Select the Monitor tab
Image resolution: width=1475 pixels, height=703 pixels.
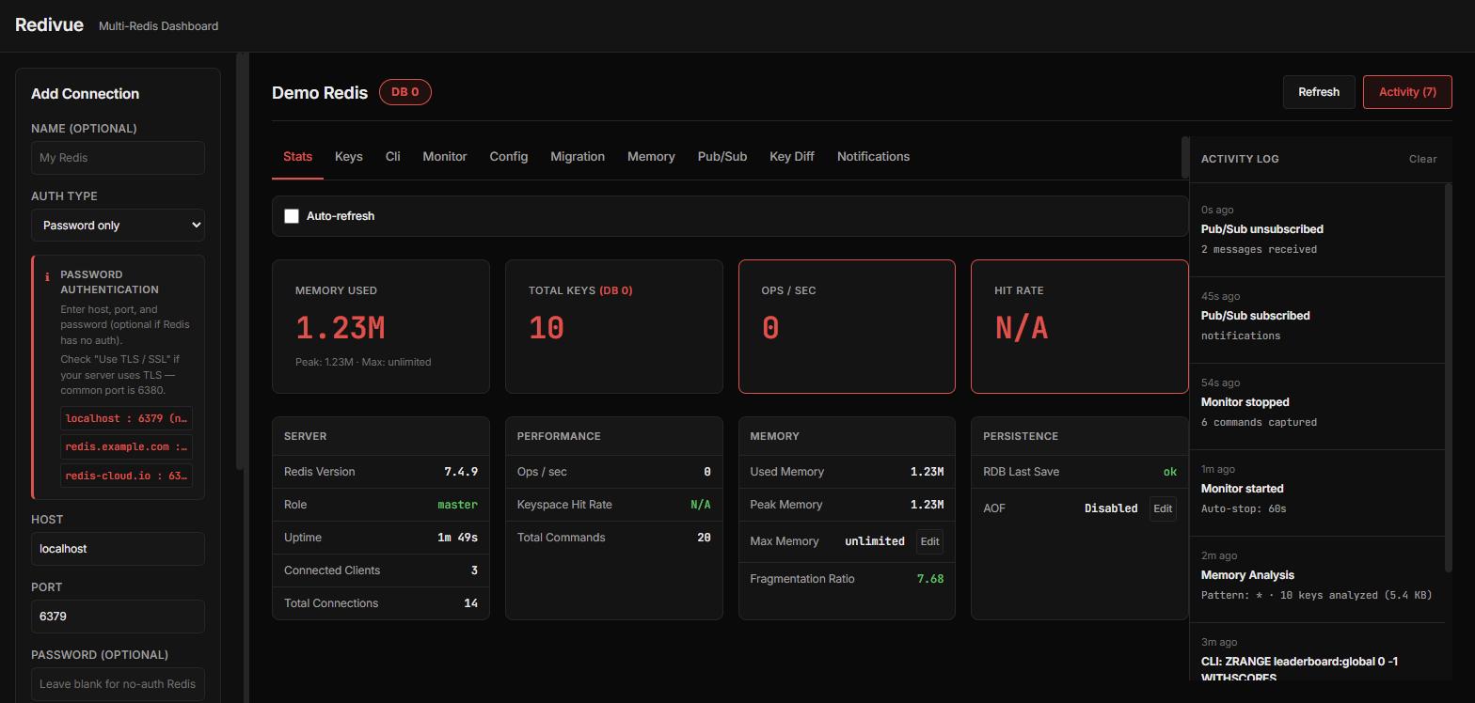click(444, 157)
